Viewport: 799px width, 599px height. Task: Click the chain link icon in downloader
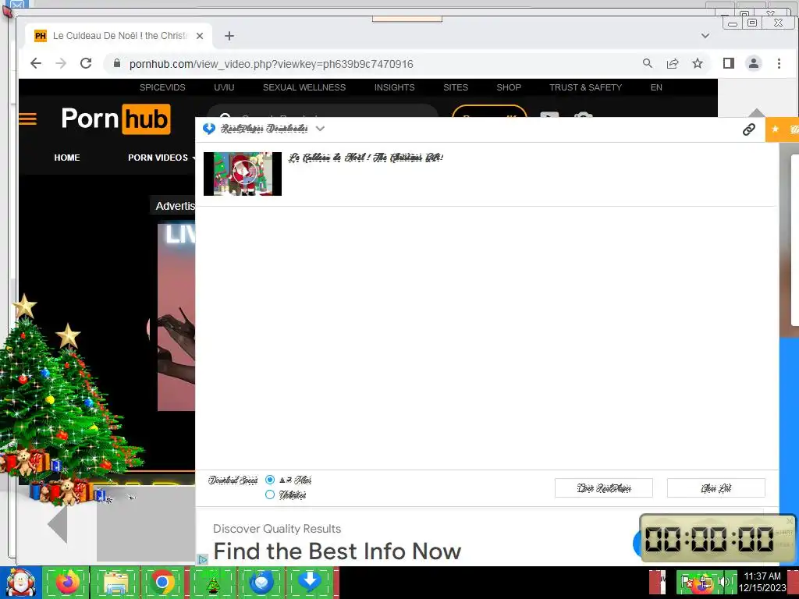748,129
